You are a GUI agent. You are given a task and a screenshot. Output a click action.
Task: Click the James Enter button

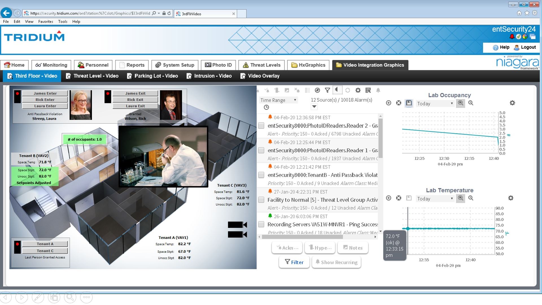pos(45,93)
